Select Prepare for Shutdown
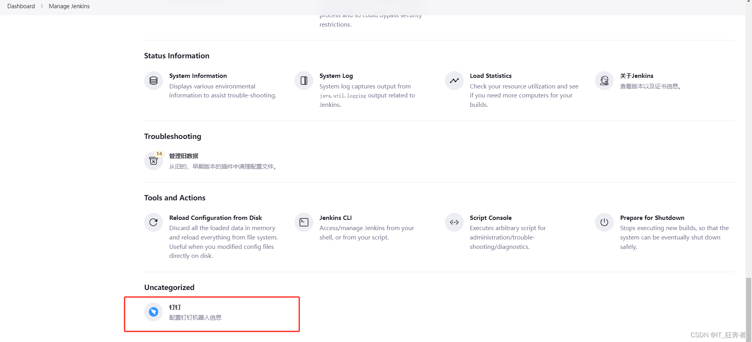This screenshot has height=342, width=752. (652, 218)
